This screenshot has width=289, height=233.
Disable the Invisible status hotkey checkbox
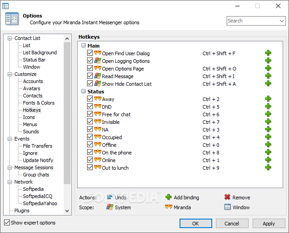coord(90,122)
